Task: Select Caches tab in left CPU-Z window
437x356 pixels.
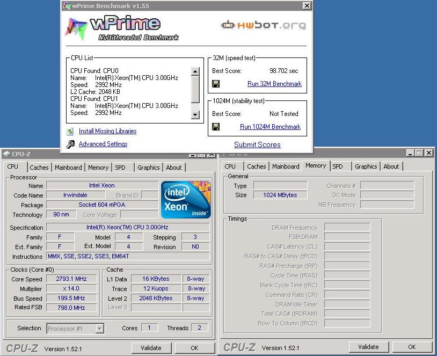Action: coord(39,168)
